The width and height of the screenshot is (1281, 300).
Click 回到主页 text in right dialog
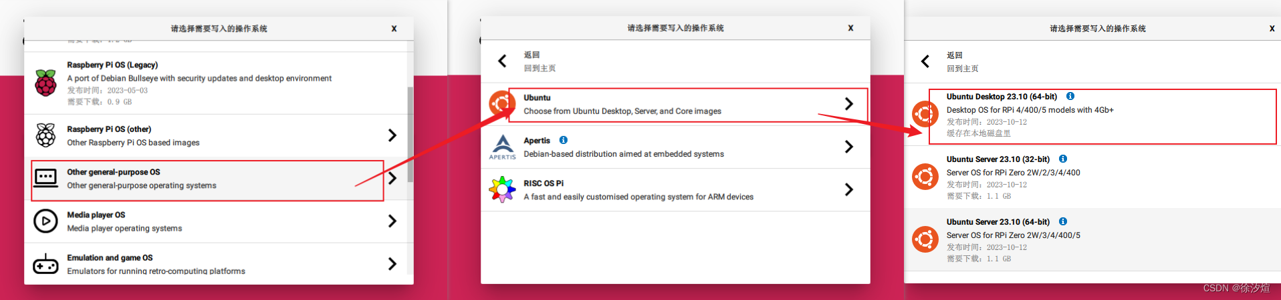963,69
